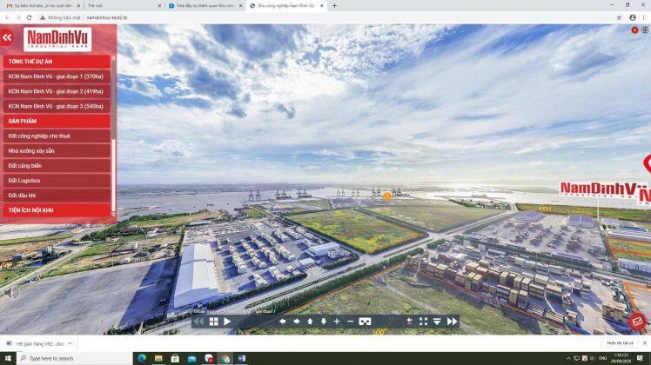Close the downloads bar
The height and width of the screenshot is (365, 651).
coord(645,343)
